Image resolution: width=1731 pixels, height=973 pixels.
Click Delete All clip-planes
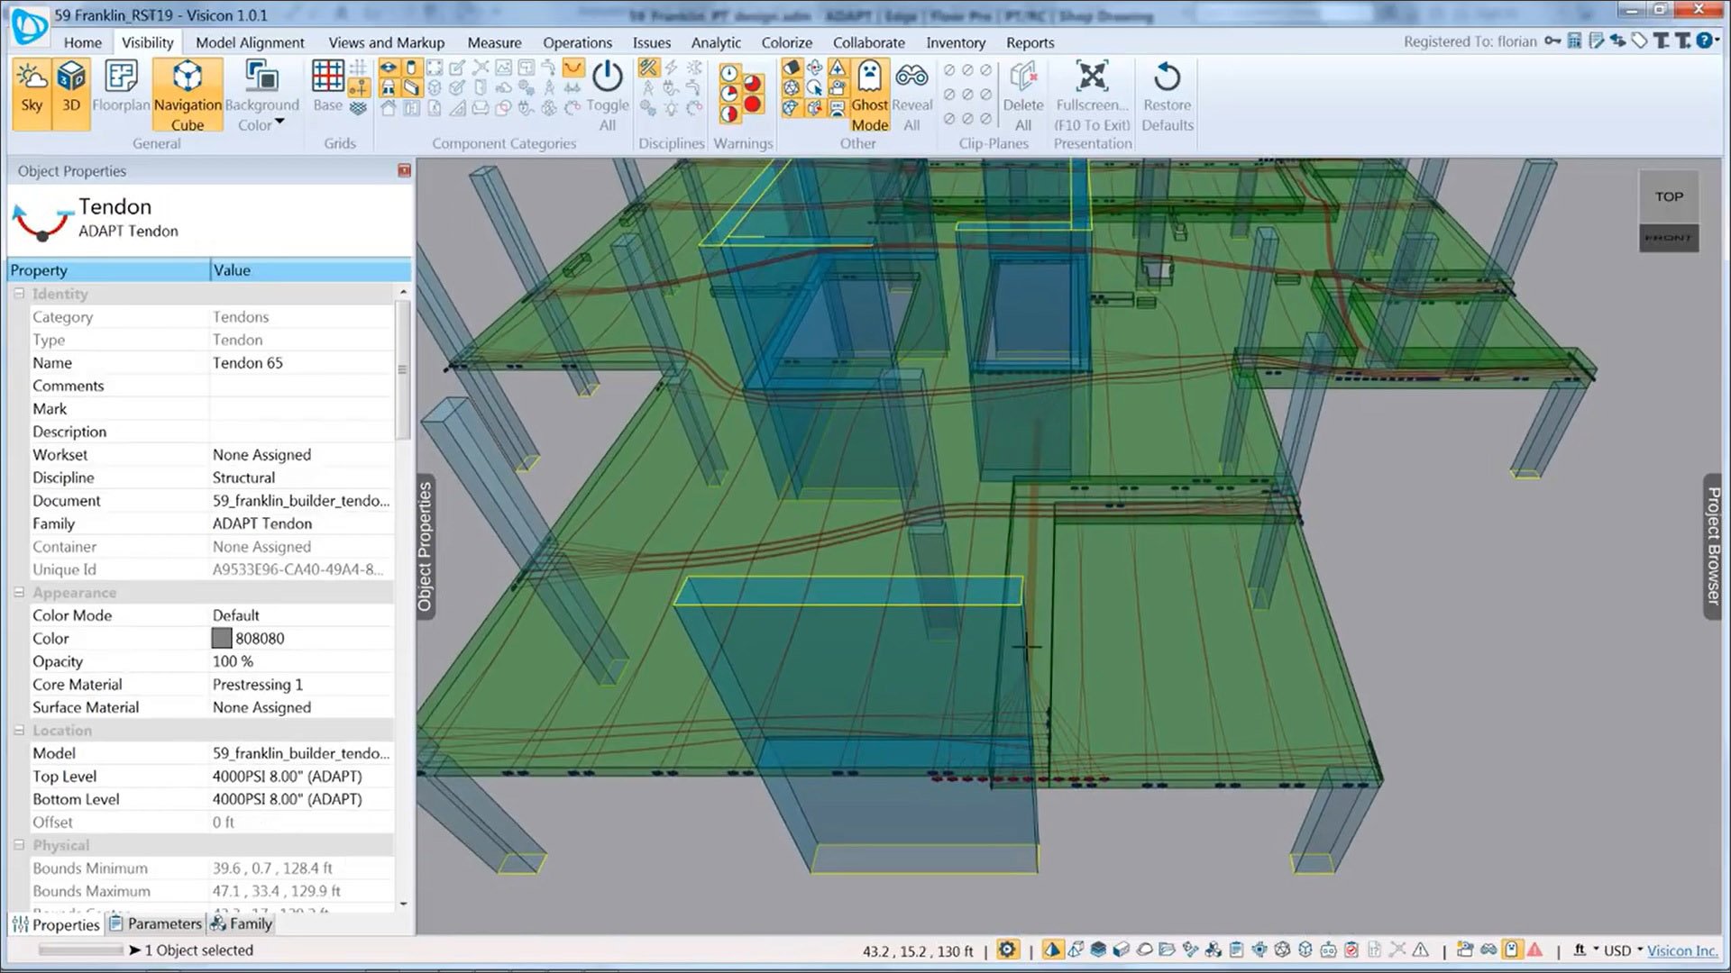point(1022,95)
